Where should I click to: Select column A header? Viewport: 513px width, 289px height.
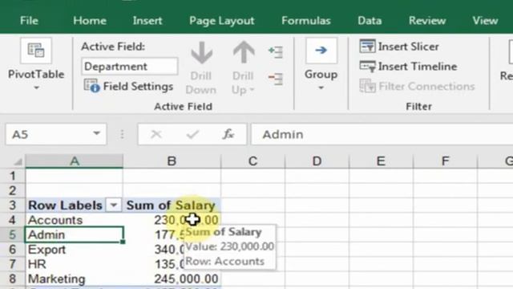pos(75,161)
